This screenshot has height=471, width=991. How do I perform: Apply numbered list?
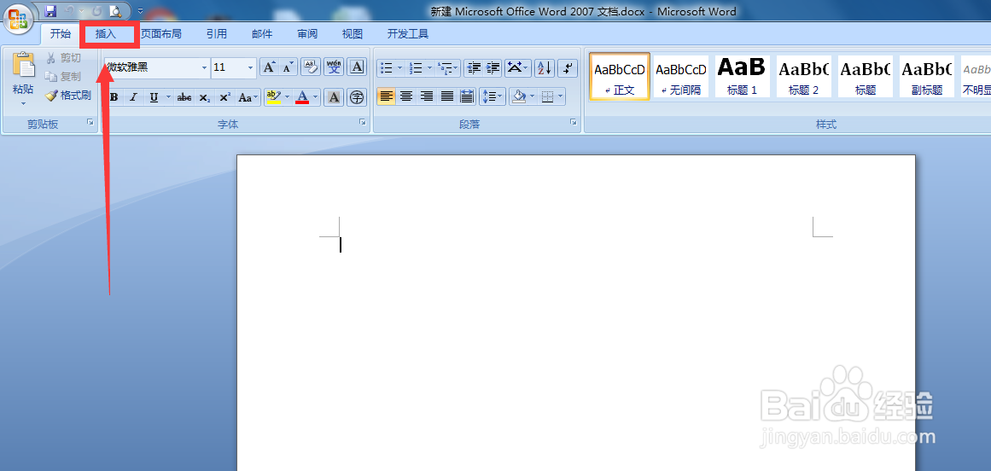pyautogui.click(x=415, y=67)
